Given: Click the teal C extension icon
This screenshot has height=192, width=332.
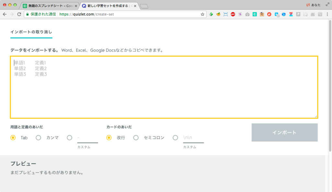Looking at the screenshot, I should pyautogui.click(x=255, y=14).
